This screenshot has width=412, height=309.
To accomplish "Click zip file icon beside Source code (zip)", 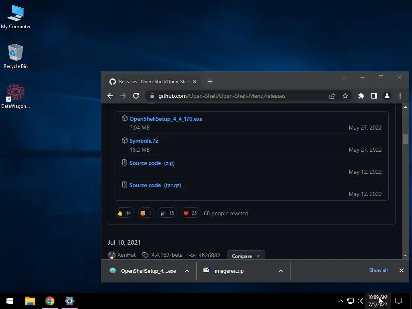I will (x=125, y=163).
